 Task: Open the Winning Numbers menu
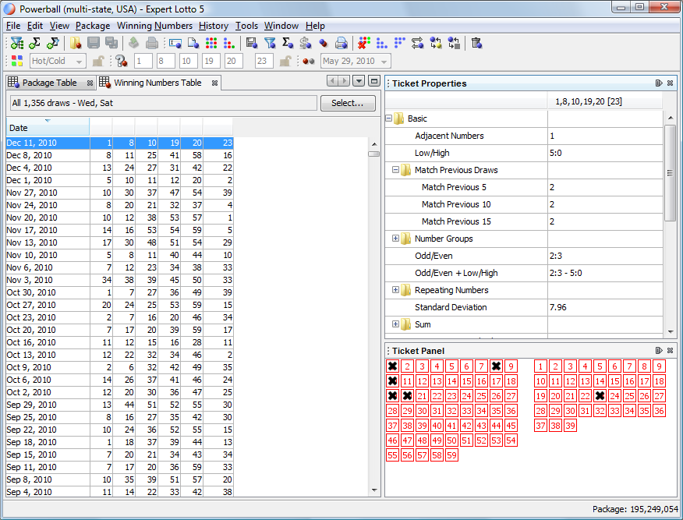coord(154,26)
